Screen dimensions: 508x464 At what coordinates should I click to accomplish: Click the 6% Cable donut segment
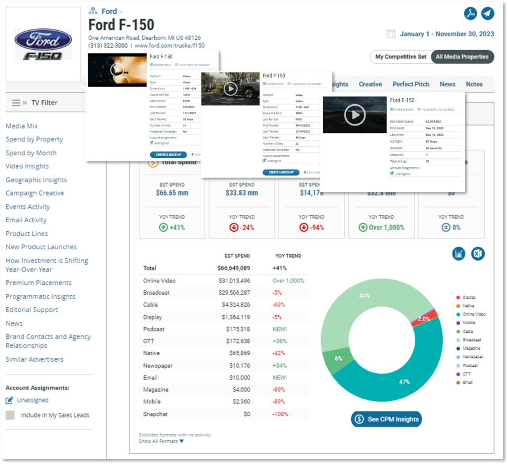(x=338, y=358)
